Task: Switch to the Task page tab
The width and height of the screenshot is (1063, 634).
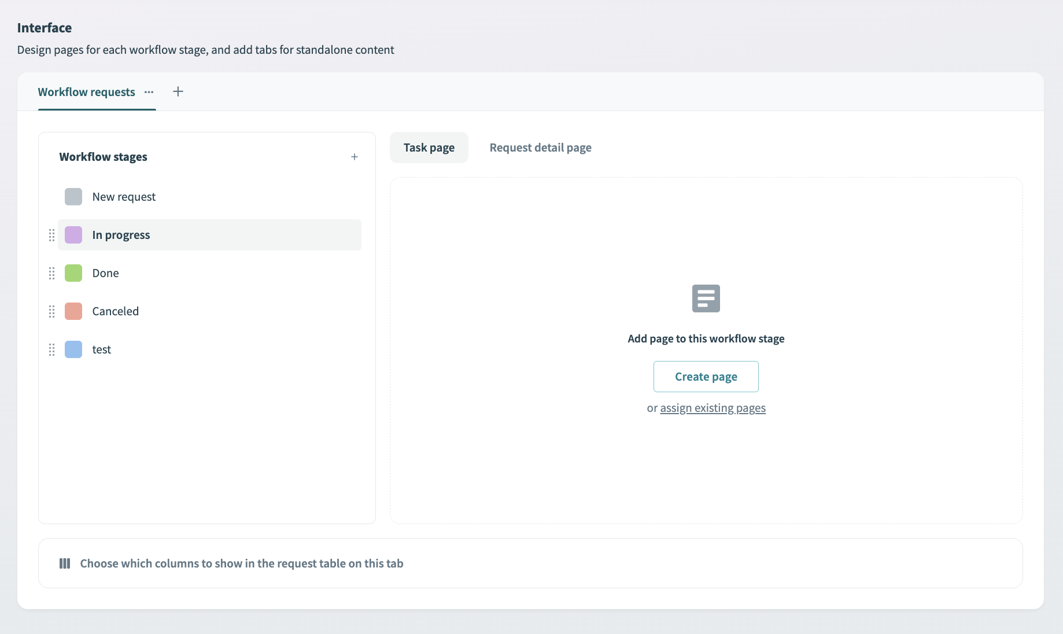Action: click(x=429, y=148)
